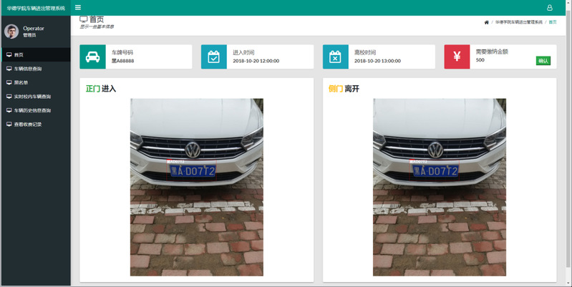
Task: Click the 离校时间 card label
Action: tap(365, 52)
